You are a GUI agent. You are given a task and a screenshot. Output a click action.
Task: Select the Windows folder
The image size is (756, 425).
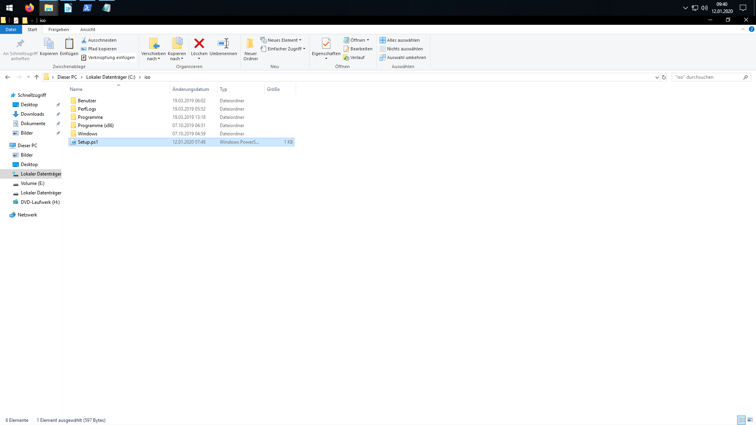coord(182,134)
